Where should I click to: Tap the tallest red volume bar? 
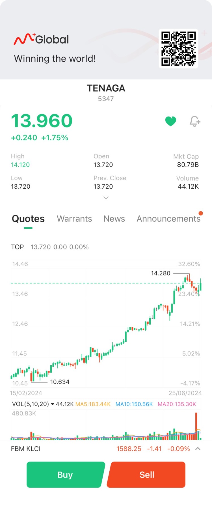[196, 426]
